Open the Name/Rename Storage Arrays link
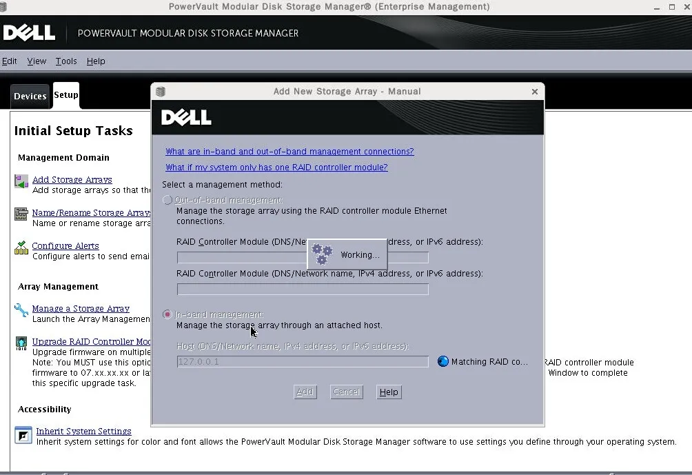 coord(92,213)
